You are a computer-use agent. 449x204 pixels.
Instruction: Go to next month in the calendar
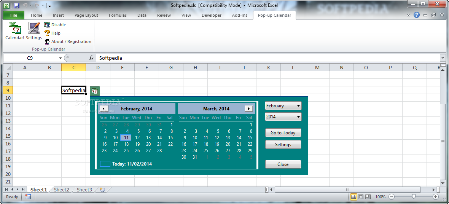click(249, 108)
